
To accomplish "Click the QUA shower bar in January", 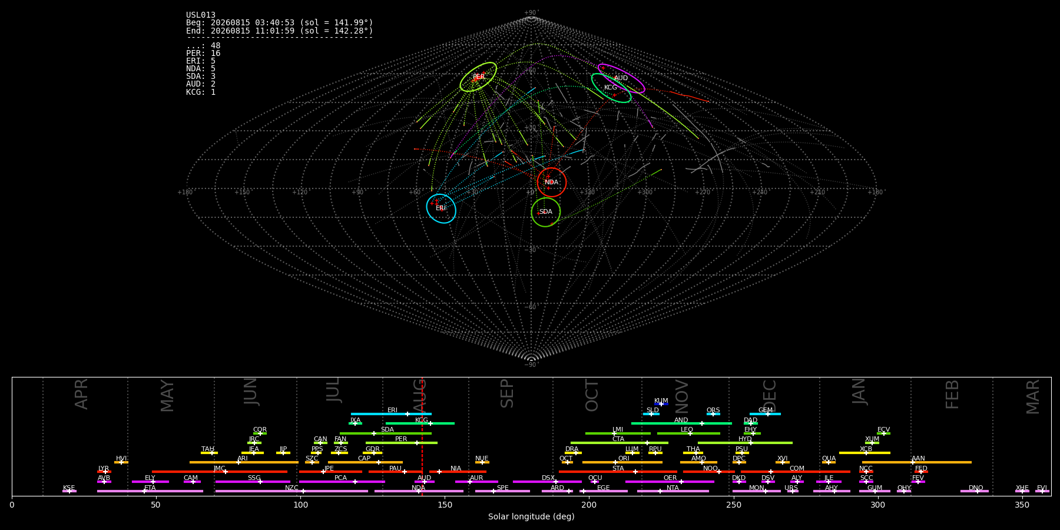I will click(829, 462).
